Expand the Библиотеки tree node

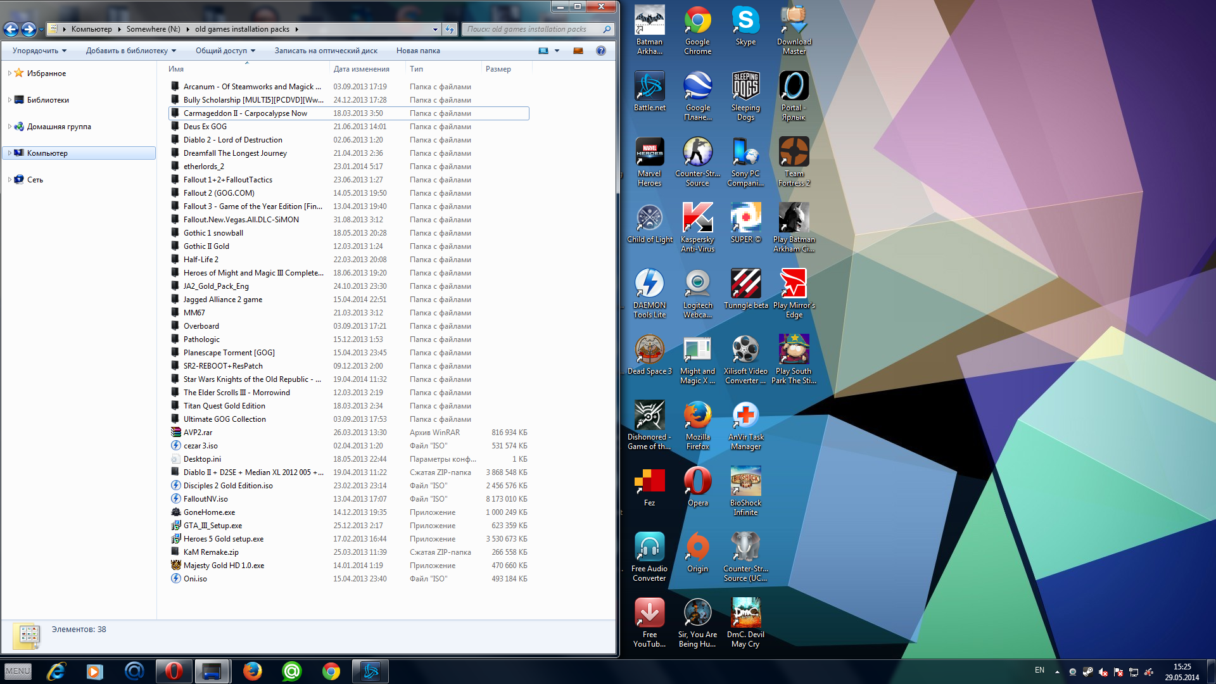pos(9,100)
